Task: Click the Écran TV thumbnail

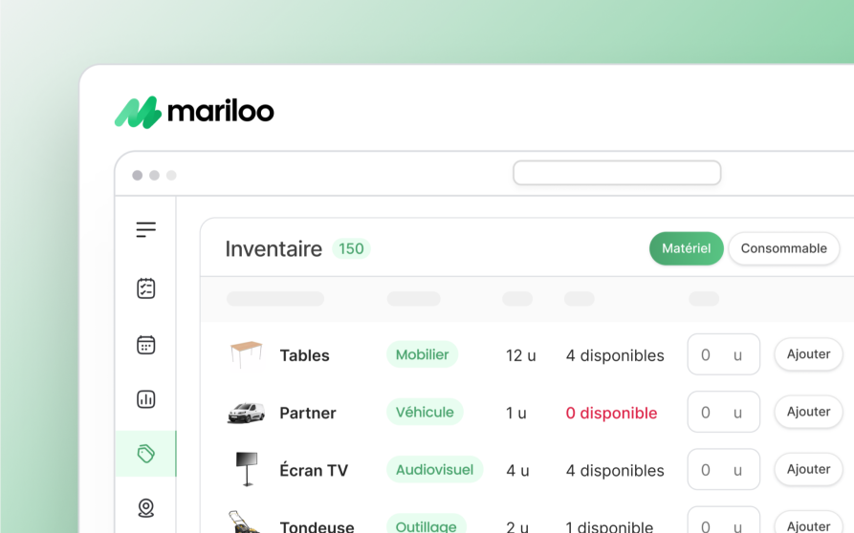Action: [x=247, y=469]
